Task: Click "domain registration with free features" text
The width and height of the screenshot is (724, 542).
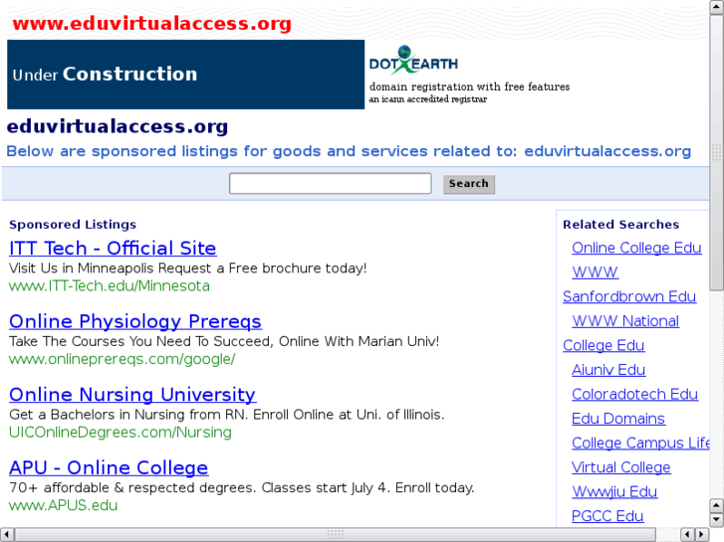Action: [x=469, y=87]
